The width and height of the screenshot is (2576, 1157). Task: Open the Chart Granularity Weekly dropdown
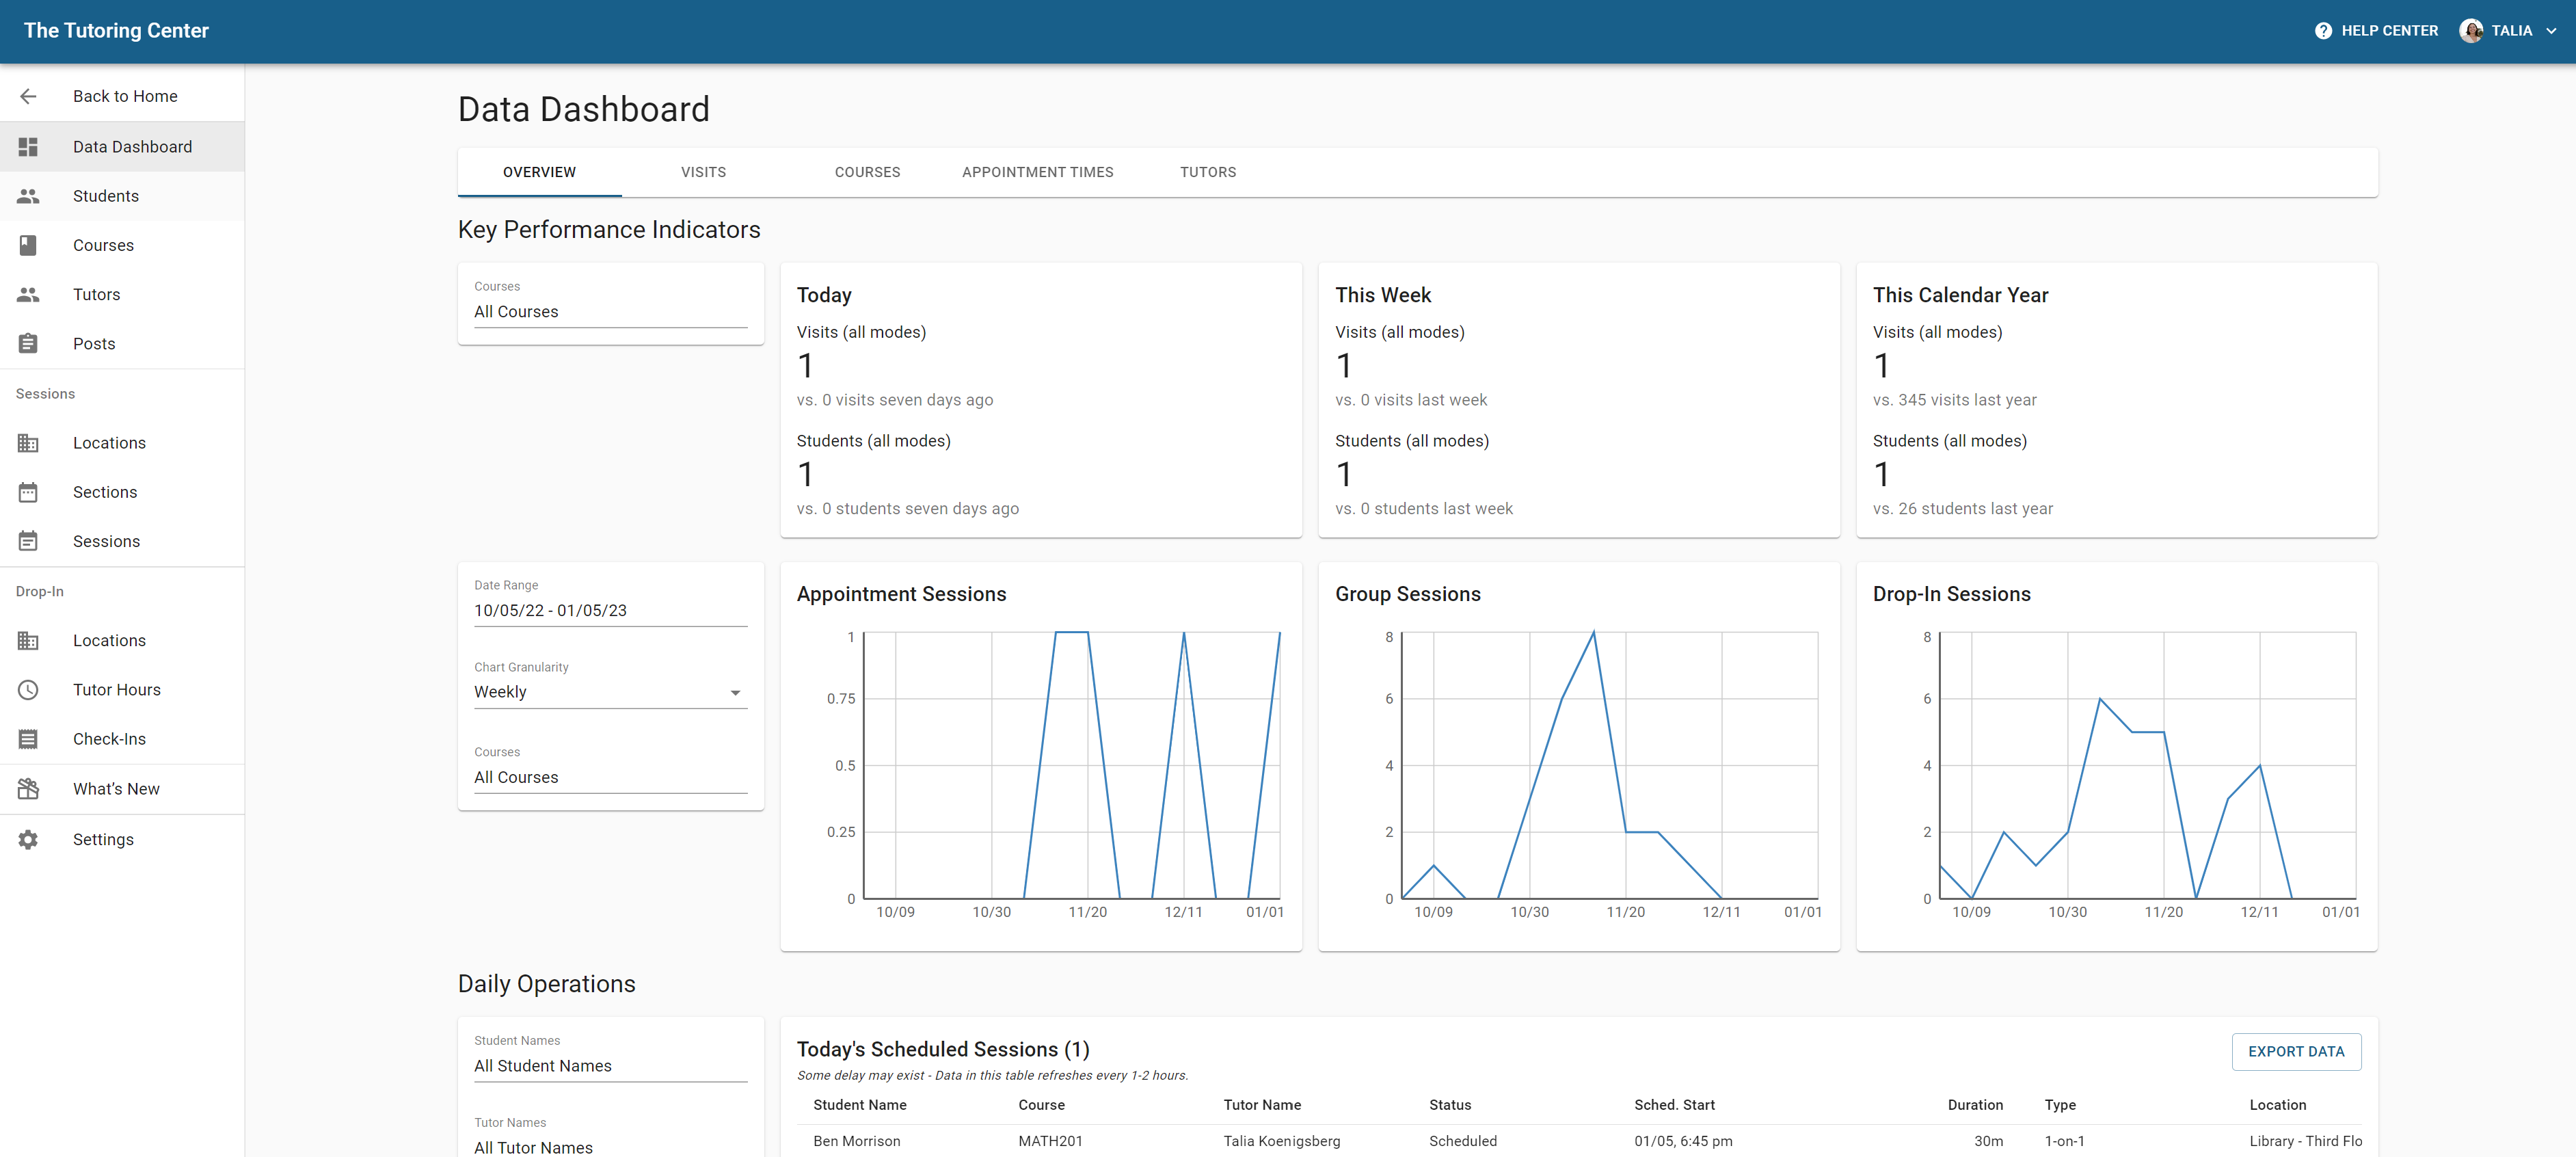610,692
